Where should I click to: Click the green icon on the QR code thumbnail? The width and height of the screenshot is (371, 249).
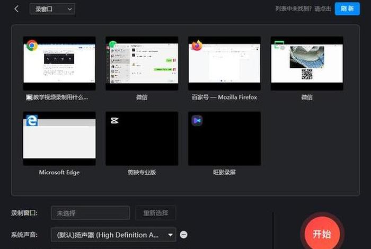pyautogui.click(x=279, y=45)
